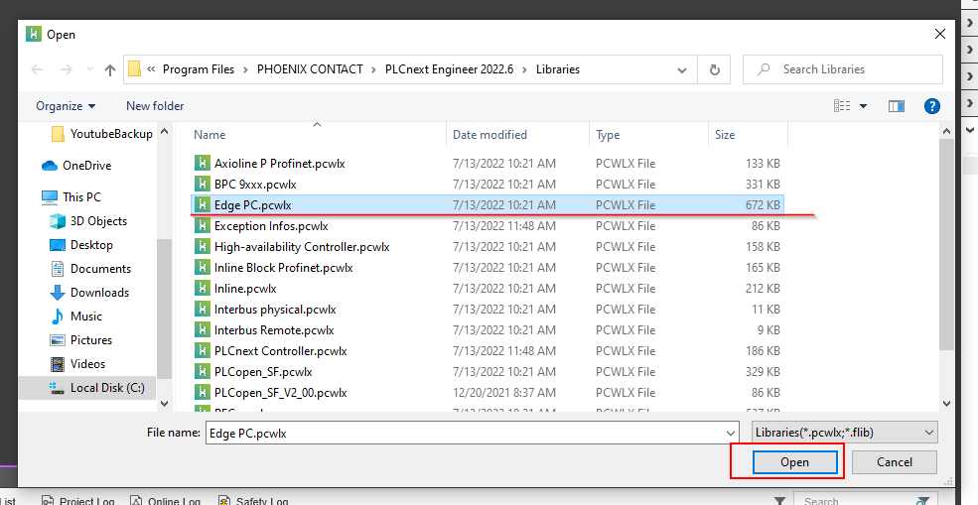Select PHOENIX CONTACT in the breadcrumb path
Viewport: 978px width, 505px height.
310,69
